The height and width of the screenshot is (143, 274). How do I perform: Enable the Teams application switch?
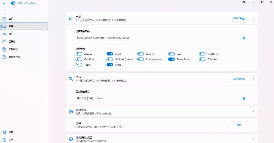click(79, 65)
